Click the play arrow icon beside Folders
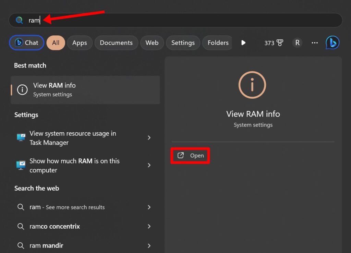Screen dimensions: 351x253 click(x=243, y=43)
